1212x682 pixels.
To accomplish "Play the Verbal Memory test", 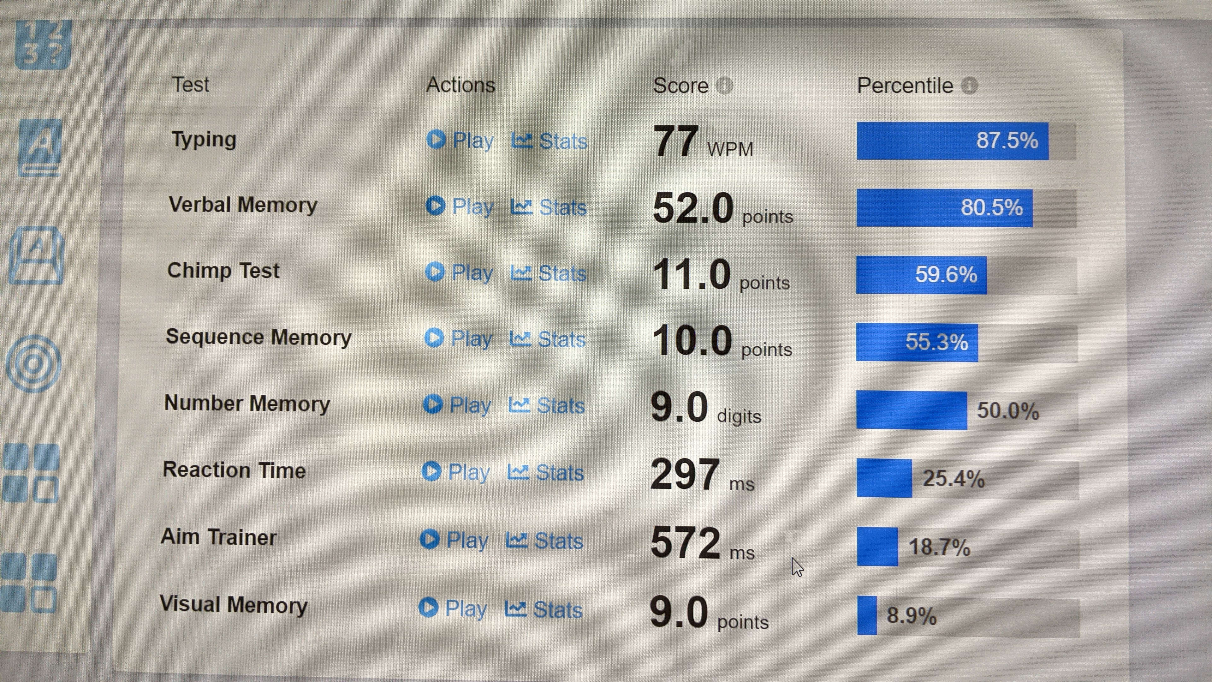I will click(460, 206).
